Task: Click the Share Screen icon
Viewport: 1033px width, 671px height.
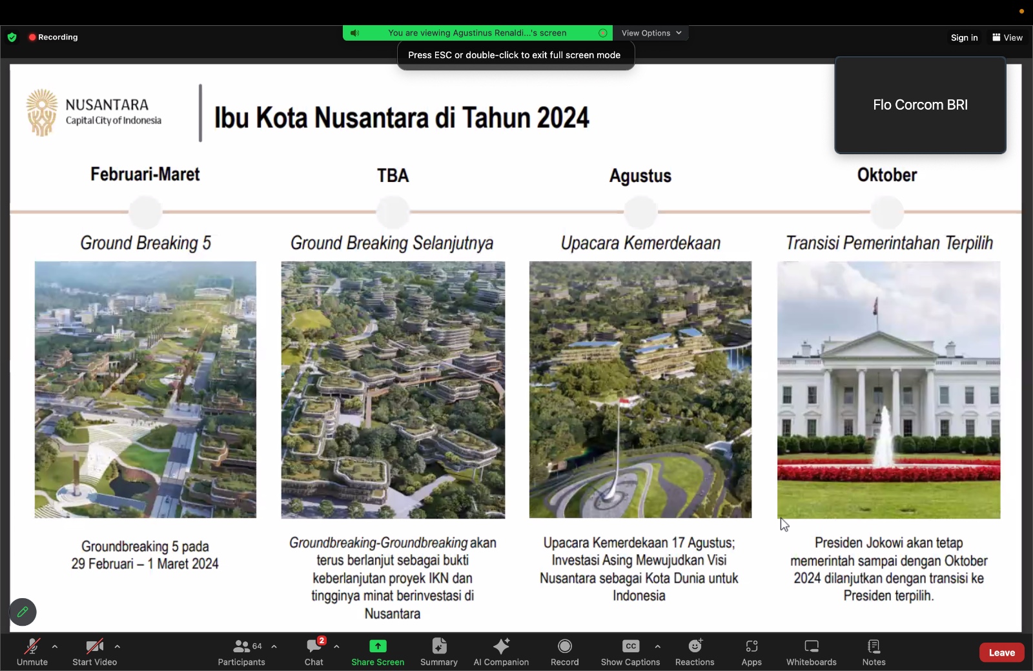Action: tap(378, 646)
